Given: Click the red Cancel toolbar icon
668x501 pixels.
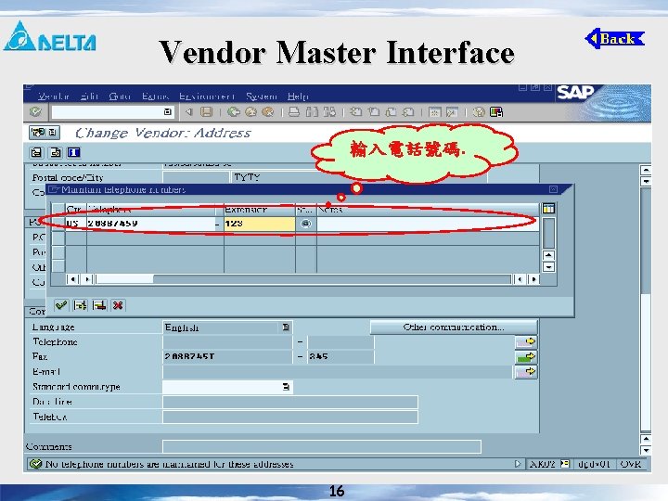Looking at the screenshot, I should tap(268, 112).
